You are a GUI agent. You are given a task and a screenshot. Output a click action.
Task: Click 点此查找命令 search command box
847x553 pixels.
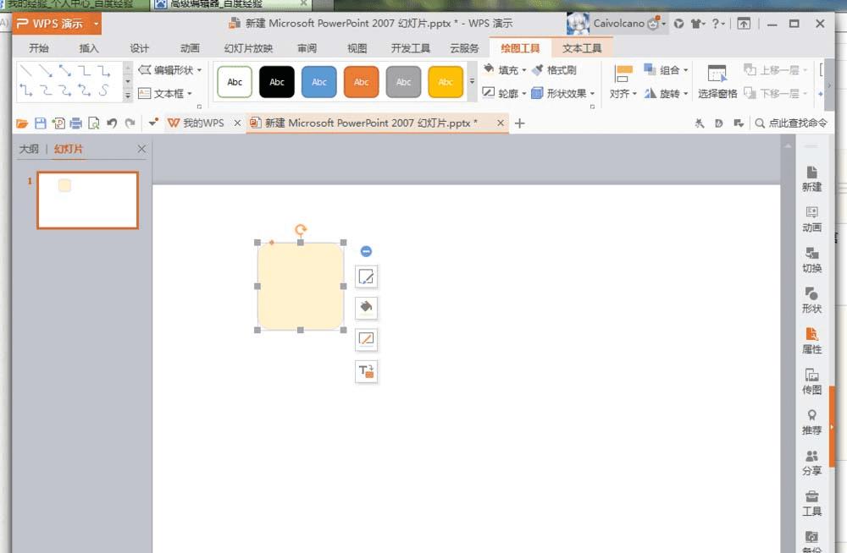[791, 123]
